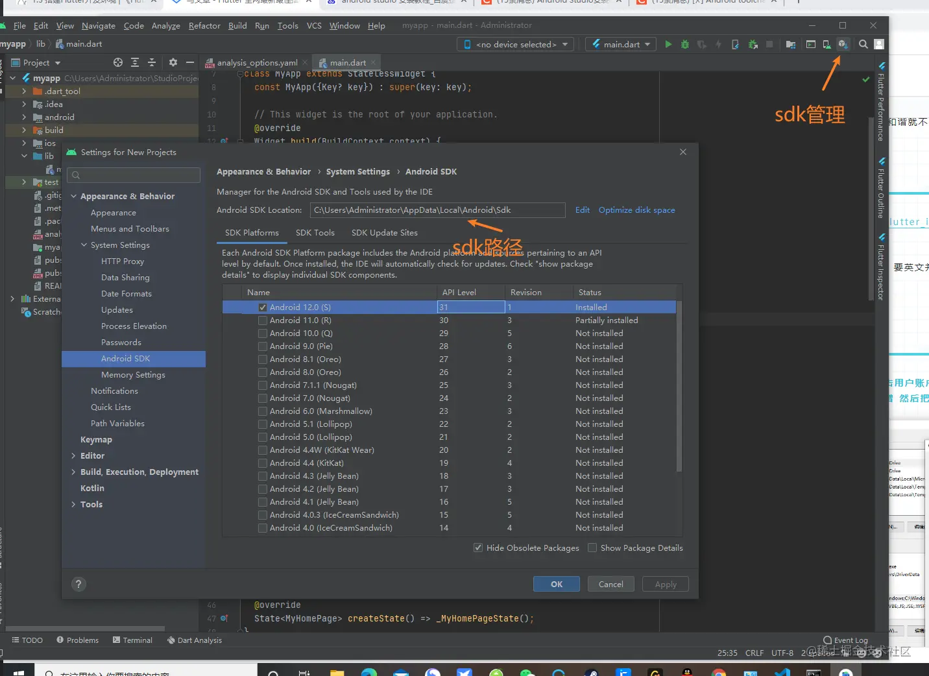Click the Search Everywhere magnifier icon
Image resolution: width=929 pixels, height=676 pixels.
863,44
